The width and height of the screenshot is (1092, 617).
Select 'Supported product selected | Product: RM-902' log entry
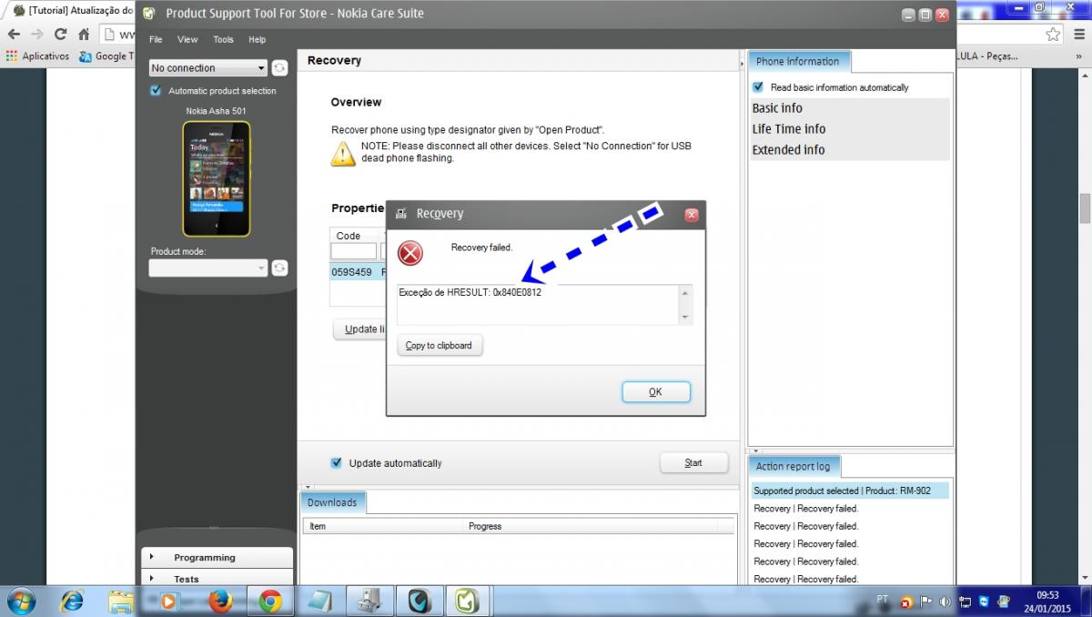[850, 491]
